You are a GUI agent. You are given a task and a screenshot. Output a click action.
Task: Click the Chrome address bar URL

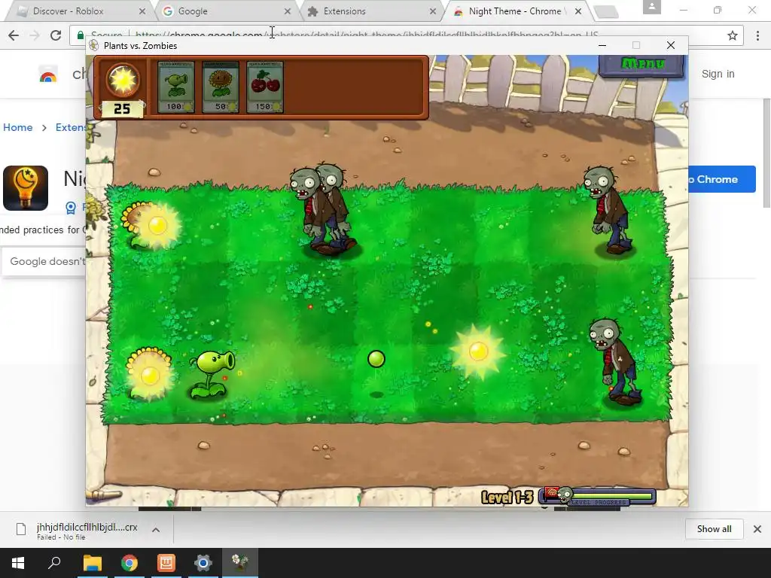coord(367,35)
